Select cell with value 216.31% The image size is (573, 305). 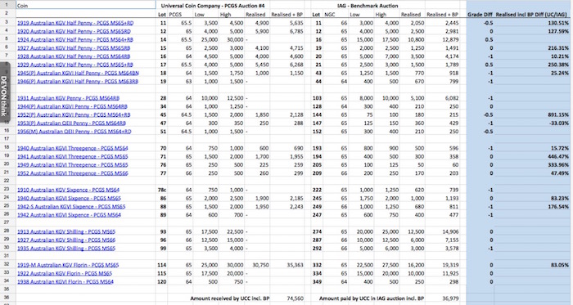click(532, 47)
